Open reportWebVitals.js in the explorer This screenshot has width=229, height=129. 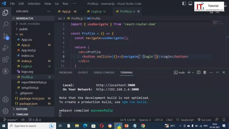click(x=33, y=82)
